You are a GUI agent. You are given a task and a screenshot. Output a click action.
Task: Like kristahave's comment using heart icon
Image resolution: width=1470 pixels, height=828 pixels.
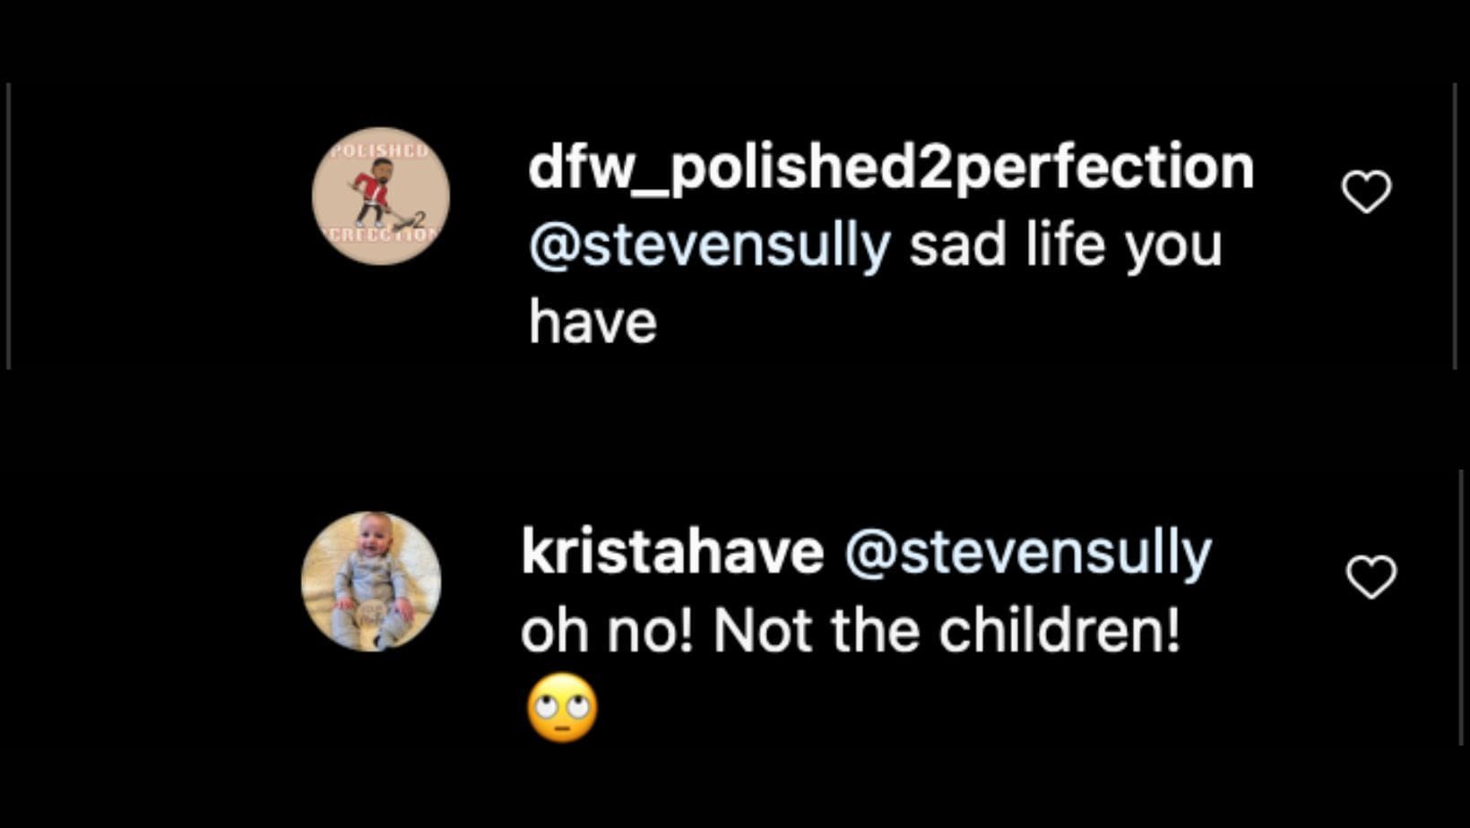[x=1371, y=576]
